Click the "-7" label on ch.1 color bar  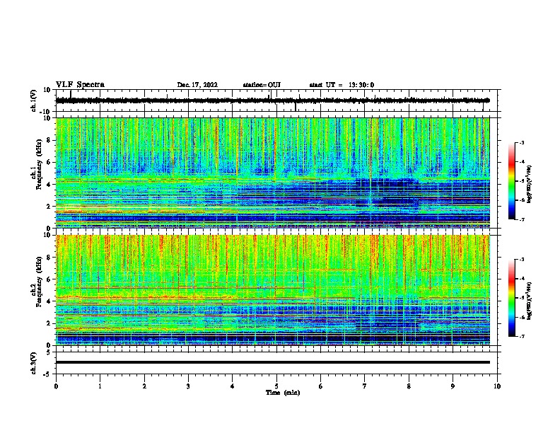(x=521, y=219)
